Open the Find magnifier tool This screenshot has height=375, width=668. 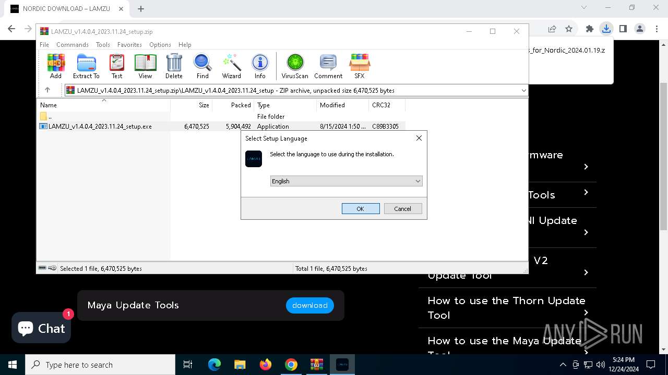pos(202,66)
